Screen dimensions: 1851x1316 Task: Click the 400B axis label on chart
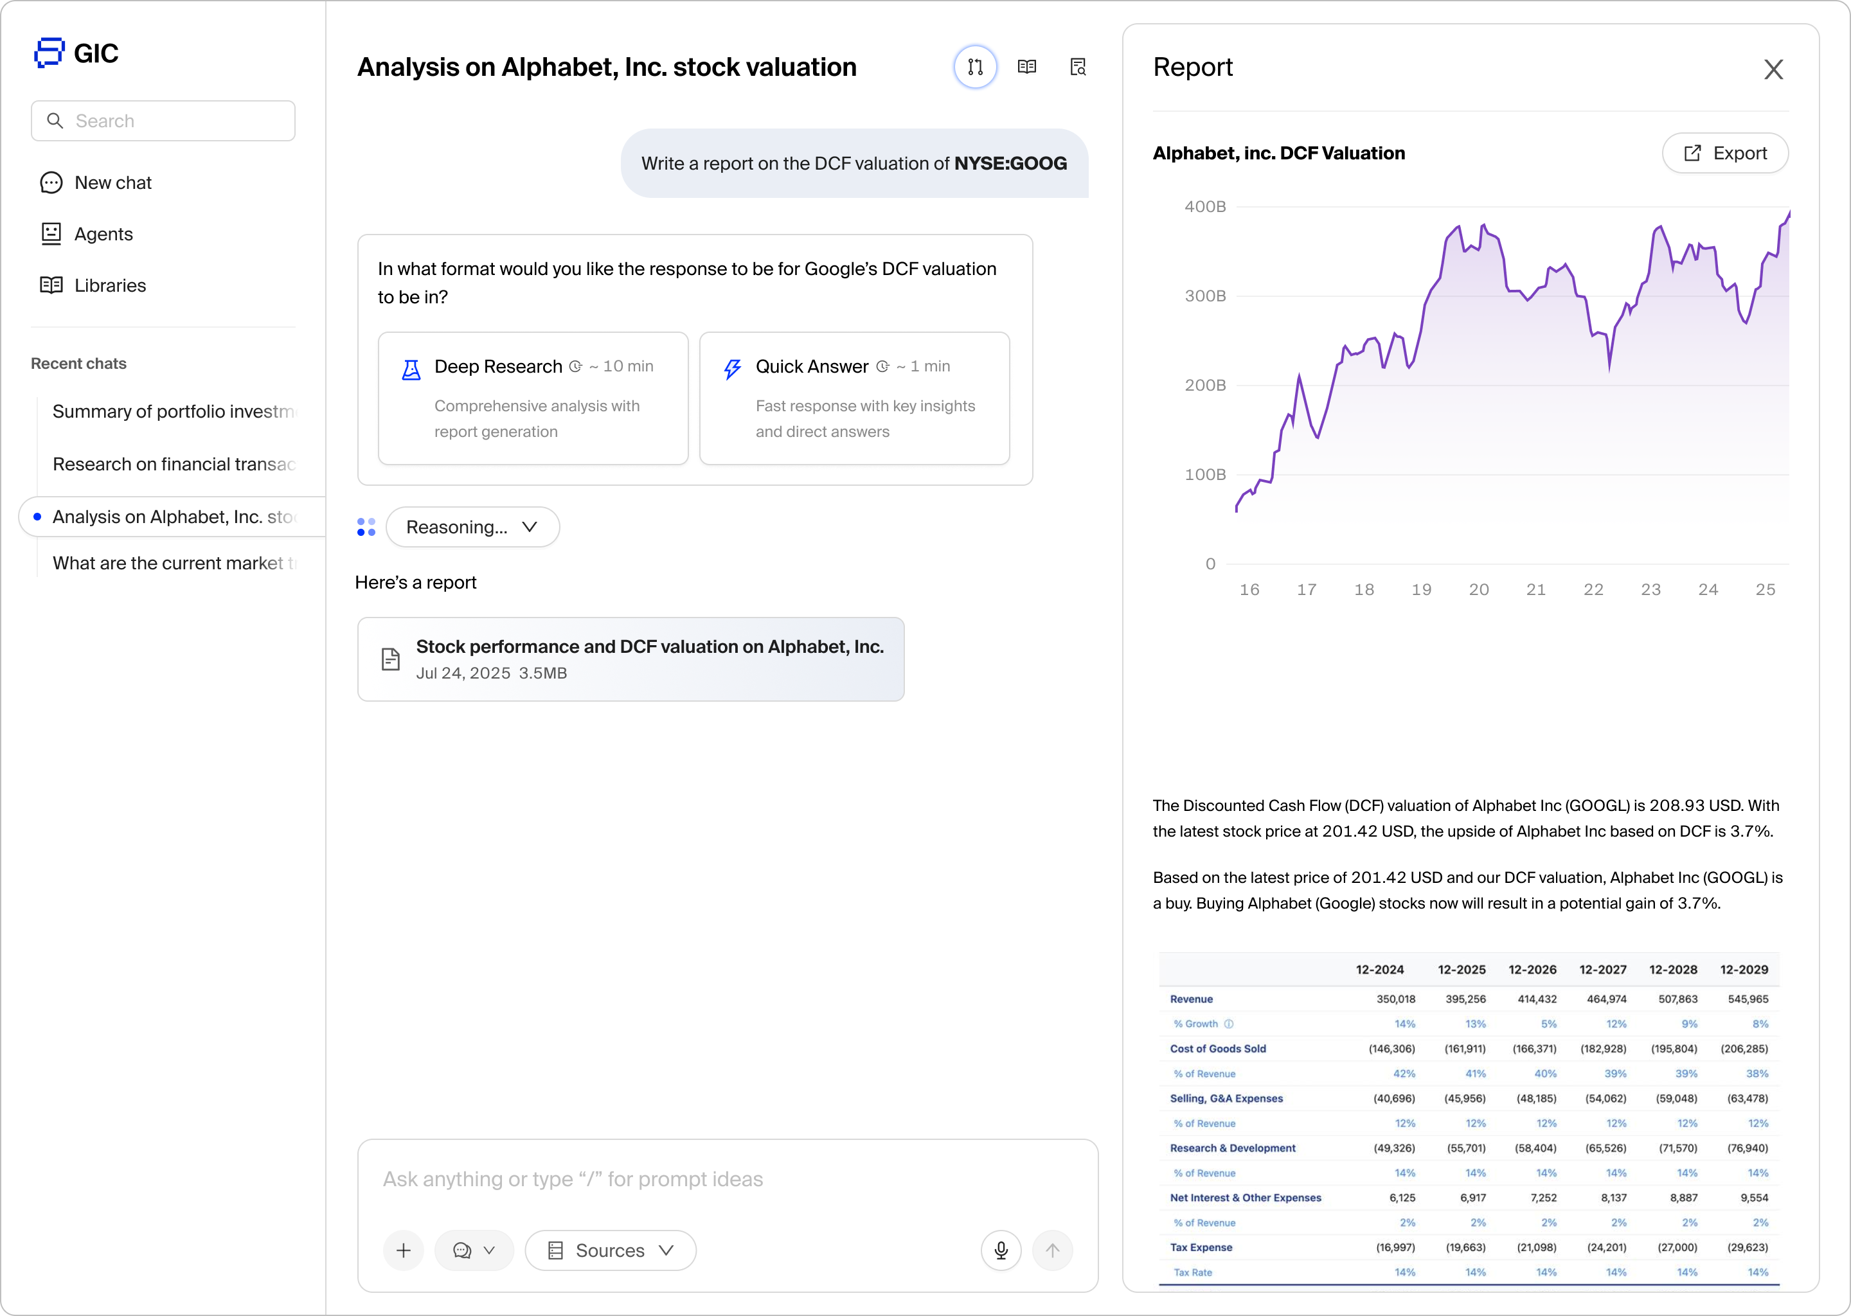[1205, 207]
